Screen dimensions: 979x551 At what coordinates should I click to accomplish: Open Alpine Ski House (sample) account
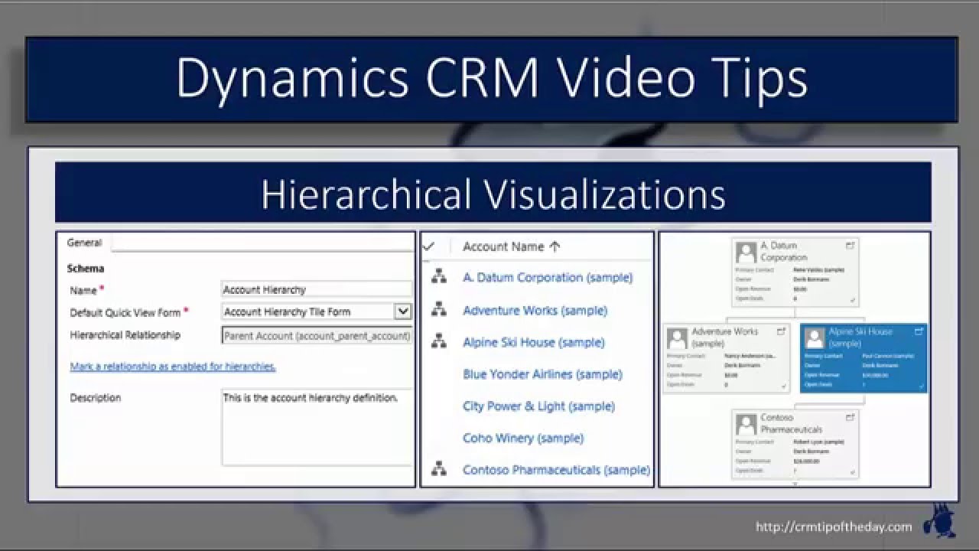[x=534, y=342]
